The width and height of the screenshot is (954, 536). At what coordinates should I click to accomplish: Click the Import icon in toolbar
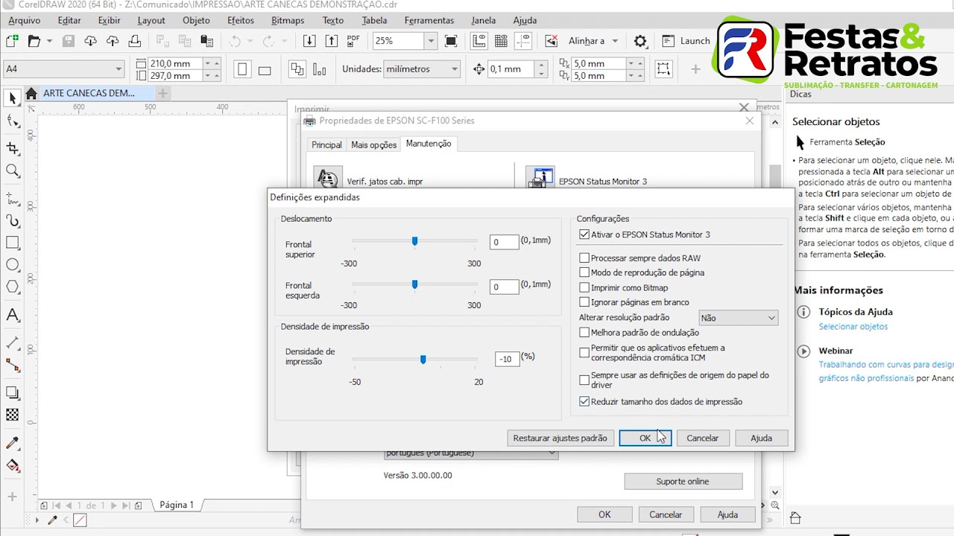click(309, 41)
